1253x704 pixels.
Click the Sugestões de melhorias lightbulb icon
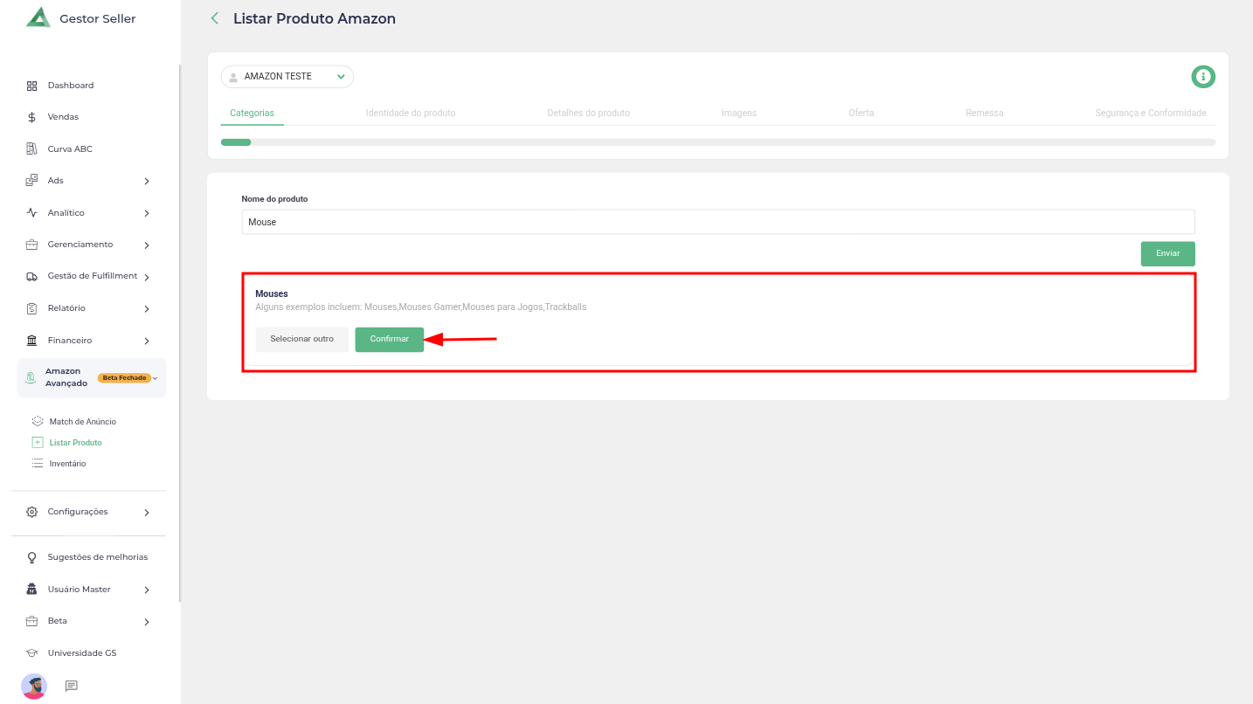coord(31,557)
